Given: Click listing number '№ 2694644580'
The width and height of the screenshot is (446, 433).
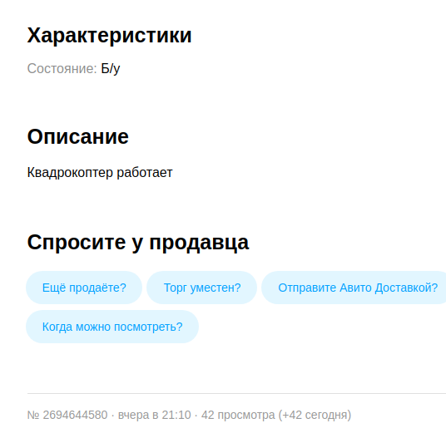Looking at the screenshot, I should (67, 415).
